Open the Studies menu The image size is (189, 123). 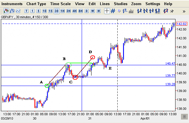(x=121, y=4)
